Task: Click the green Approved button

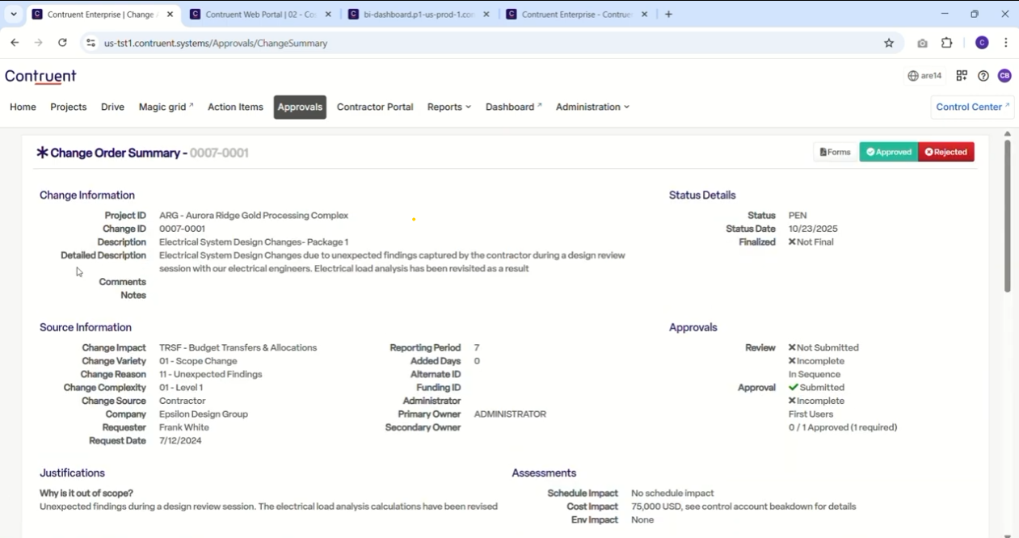Action: (x=889, y=152)
